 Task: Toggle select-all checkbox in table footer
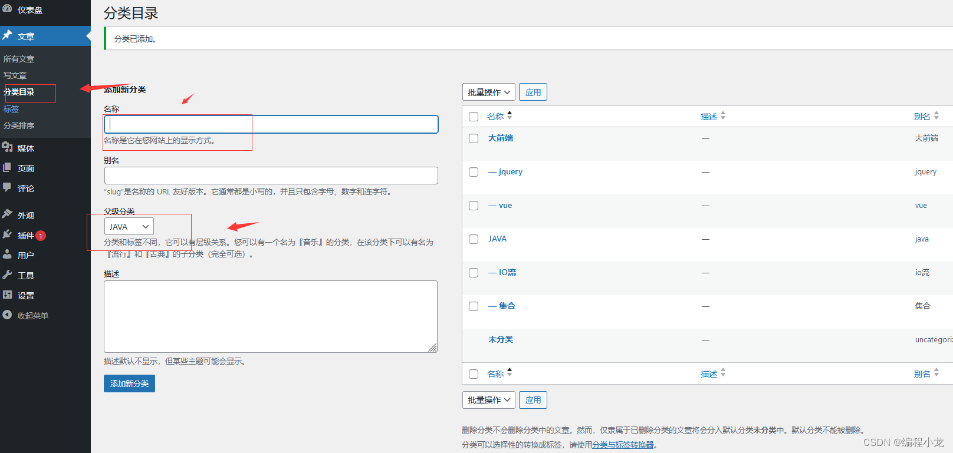(x=474, y=374)
